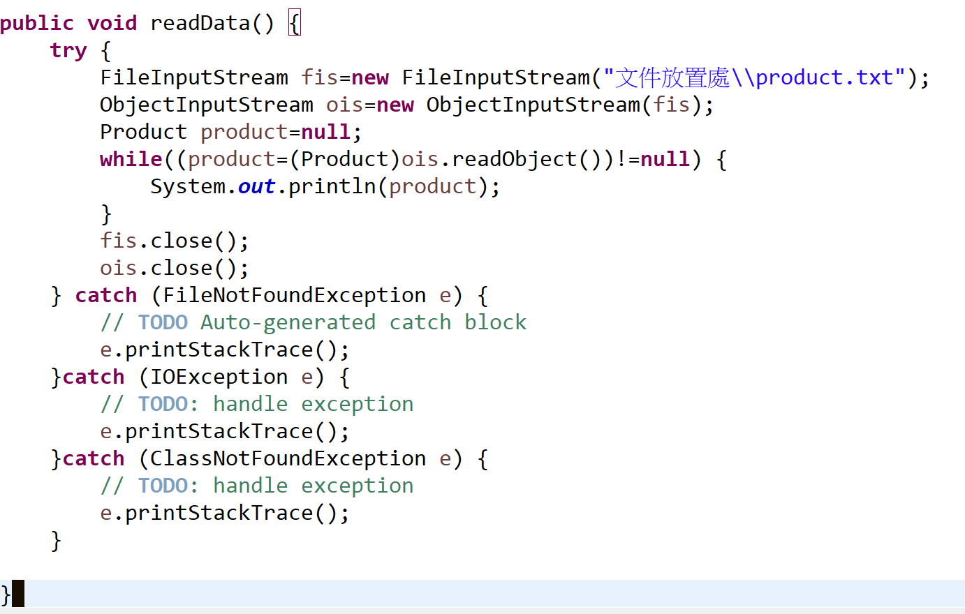Place cursor on the readObject method call
Image resolution: width=965 pixels, height=614 pixels.
pyautogui.click(x=515, y=159)
